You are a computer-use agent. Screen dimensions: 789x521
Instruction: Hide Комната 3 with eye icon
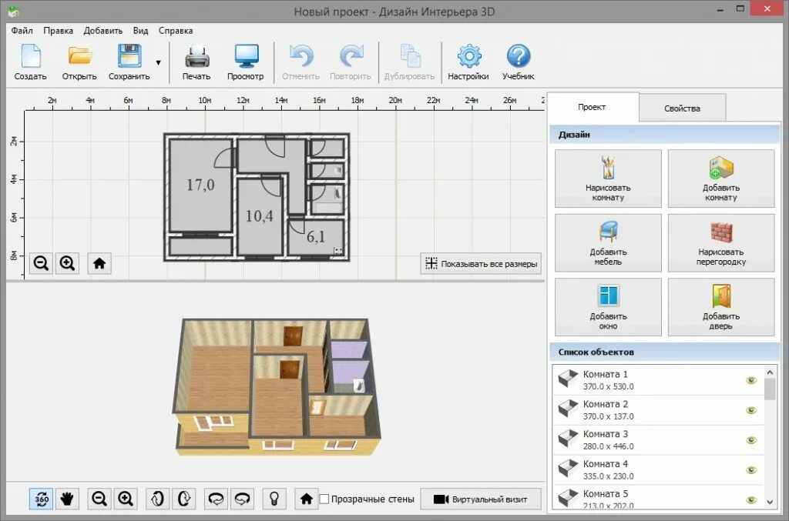751,440
